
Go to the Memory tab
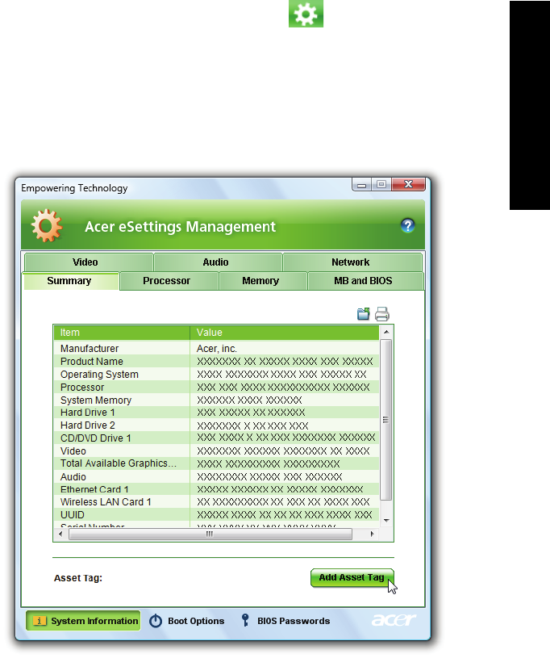click(263, 281)
